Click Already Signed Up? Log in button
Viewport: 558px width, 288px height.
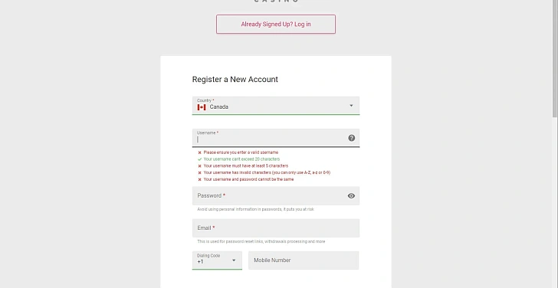click(x=276, y=25)
